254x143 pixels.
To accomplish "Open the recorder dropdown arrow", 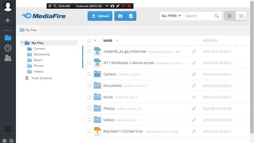I will [x=107, y=6].
